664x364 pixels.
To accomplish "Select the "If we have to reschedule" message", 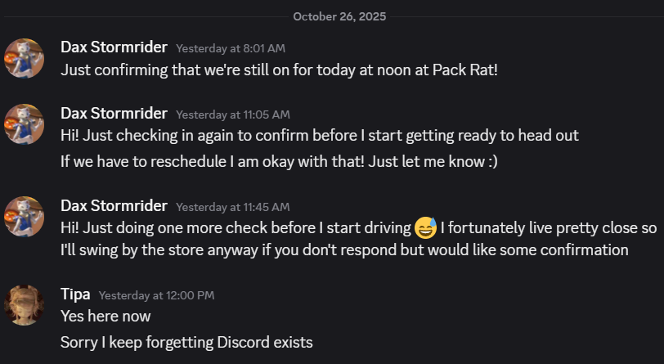I will (279, 161).
